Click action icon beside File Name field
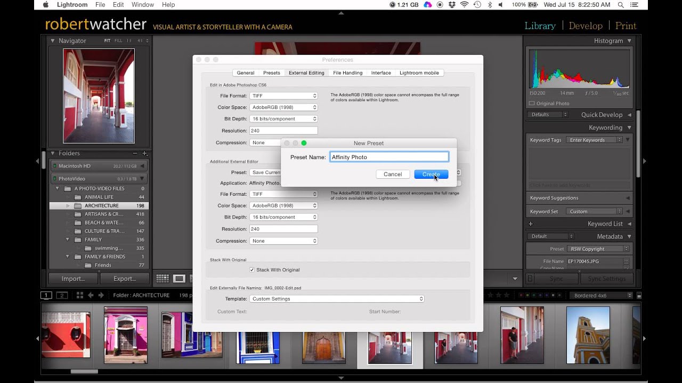 click(x=626, y=261)
